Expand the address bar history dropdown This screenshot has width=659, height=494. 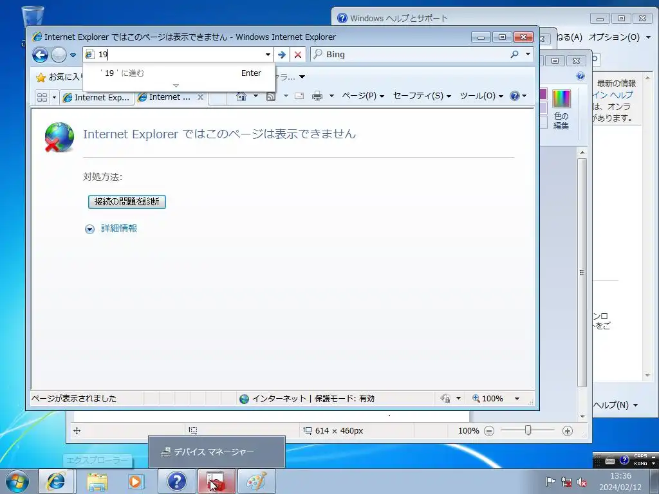[x=268, y=54]
